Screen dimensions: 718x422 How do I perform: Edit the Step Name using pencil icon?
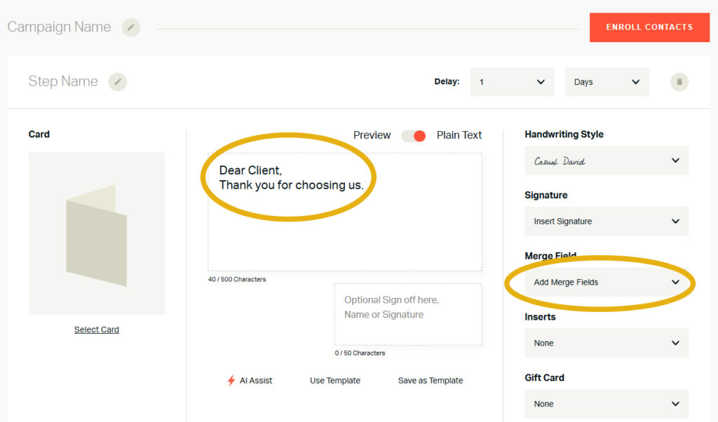118,82
